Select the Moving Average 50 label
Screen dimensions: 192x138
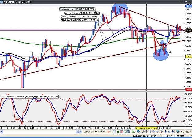[82, 13]
